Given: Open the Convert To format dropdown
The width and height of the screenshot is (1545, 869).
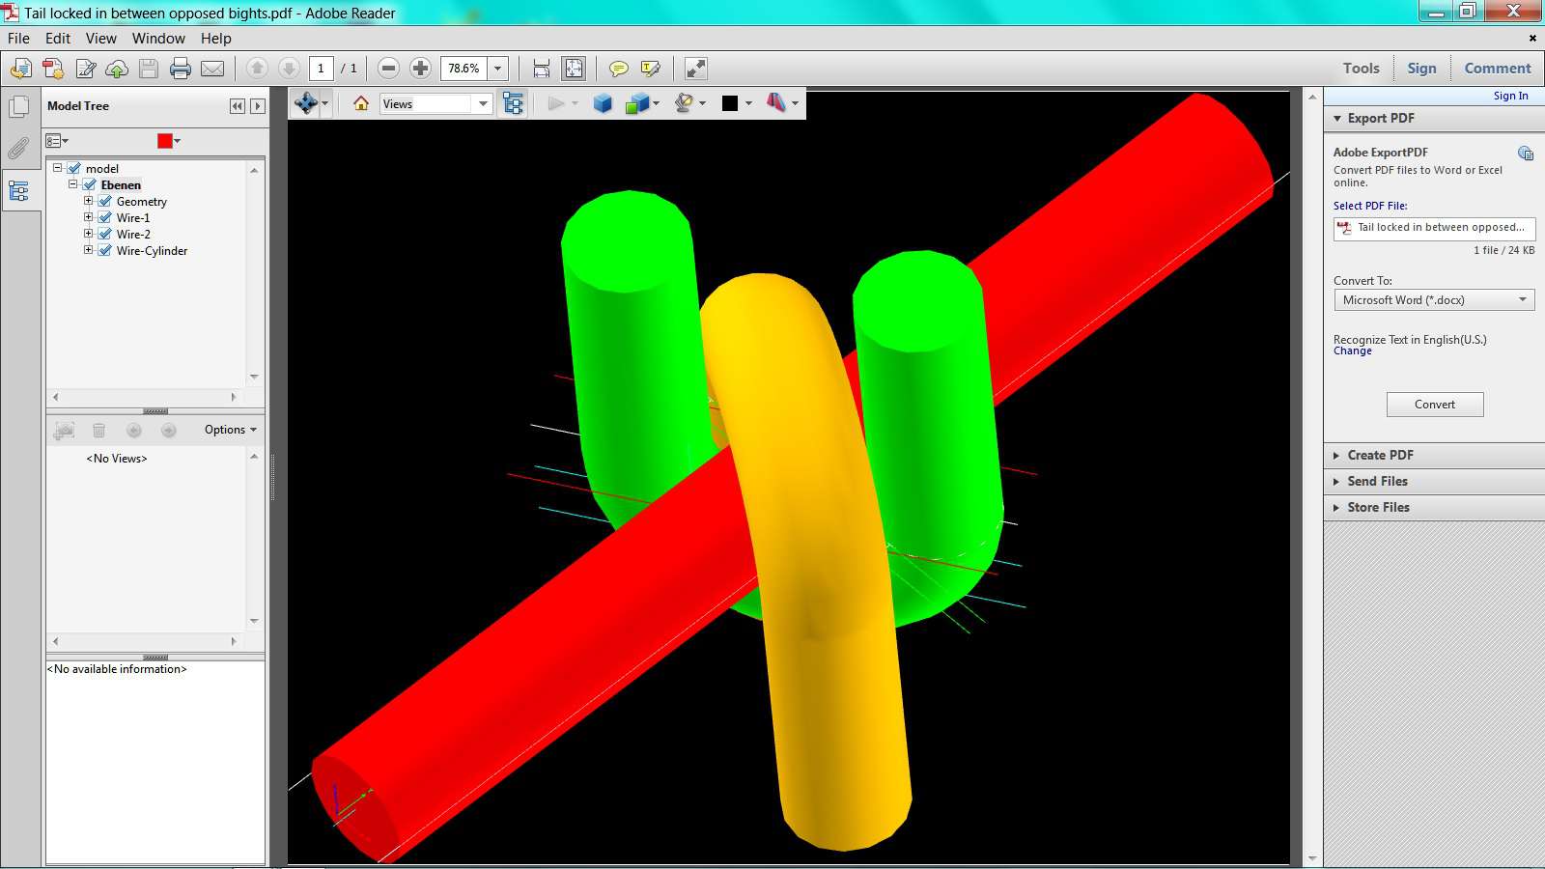Looking at the screenshot, I should click(x=1434, y=300).
